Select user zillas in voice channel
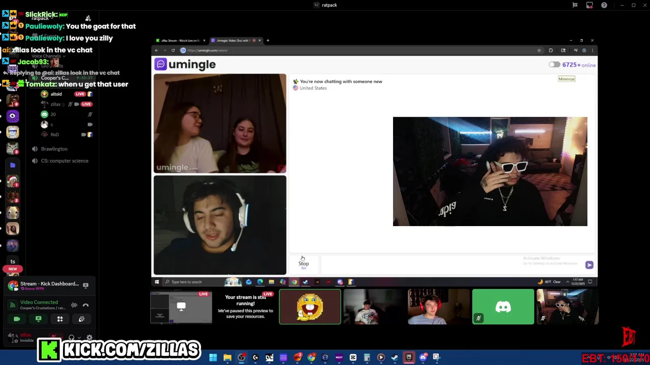The width and height of the screenshot is (650, 365). click(55, 104)
